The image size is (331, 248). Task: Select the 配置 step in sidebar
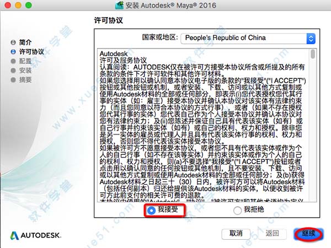(25, 61)
